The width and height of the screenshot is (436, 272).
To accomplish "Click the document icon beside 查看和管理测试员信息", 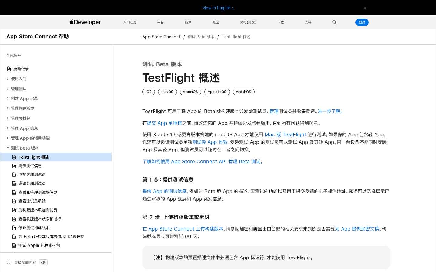I will click(x=14, y=193).
